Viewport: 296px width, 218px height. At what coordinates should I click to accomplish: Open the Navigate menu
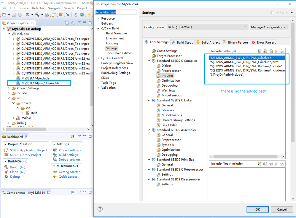tap(54, 8)
